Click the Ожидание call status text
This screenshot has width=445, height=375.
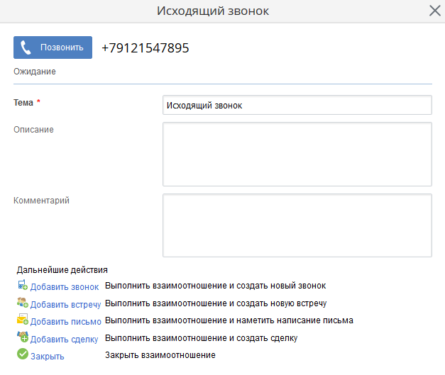[34, 72]
